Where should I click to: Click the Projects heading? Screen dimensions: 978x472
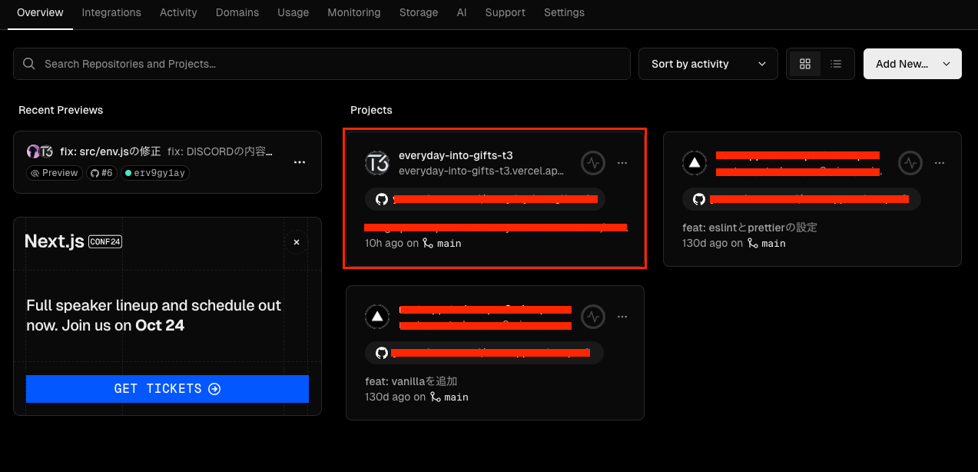(x=371, y=110)
